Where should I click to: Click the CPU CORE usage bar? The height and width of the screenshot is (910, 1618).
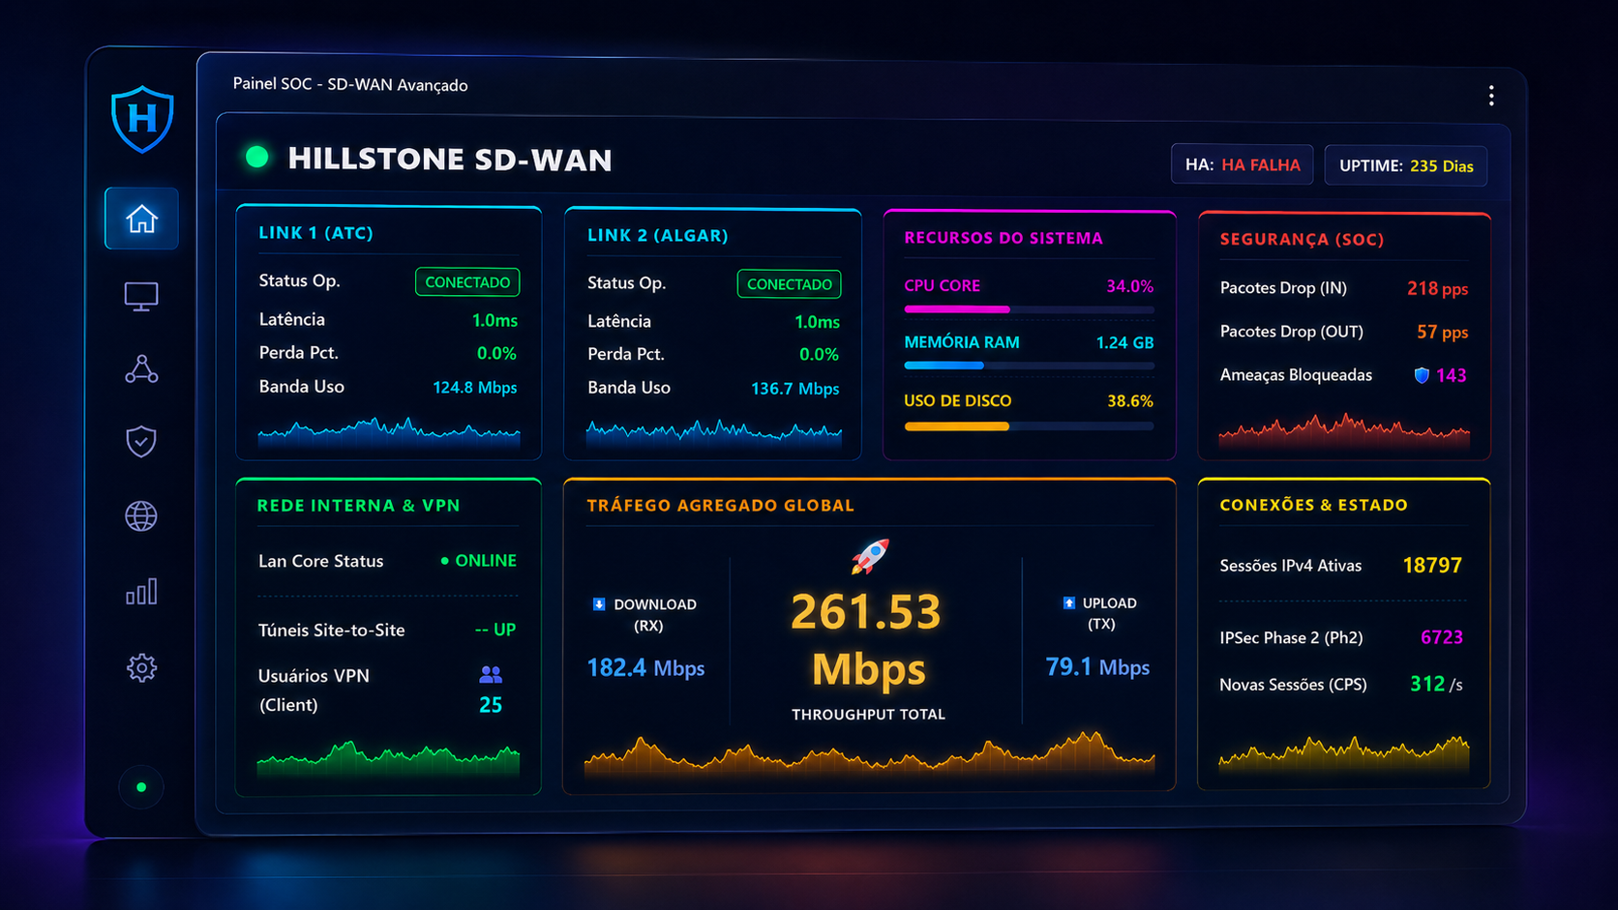1029,309
